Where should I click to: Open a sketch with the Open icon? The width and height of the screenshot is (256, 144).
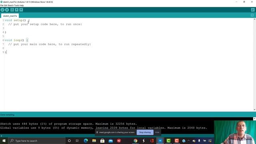pos(16,10)
